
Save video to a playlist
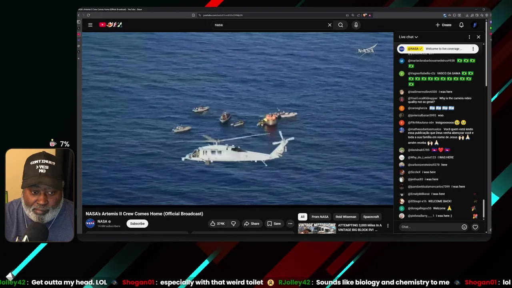[274, 224]
